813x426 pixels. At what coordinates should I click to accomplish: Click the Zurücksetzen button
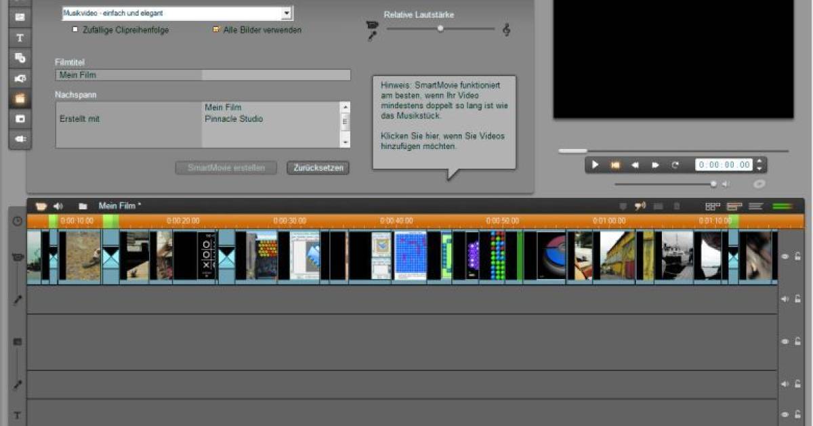tap(318, 168)
